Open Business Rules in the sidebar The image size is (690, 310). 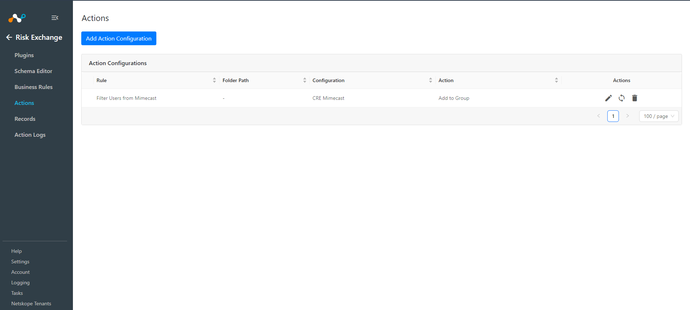[33, 87]
